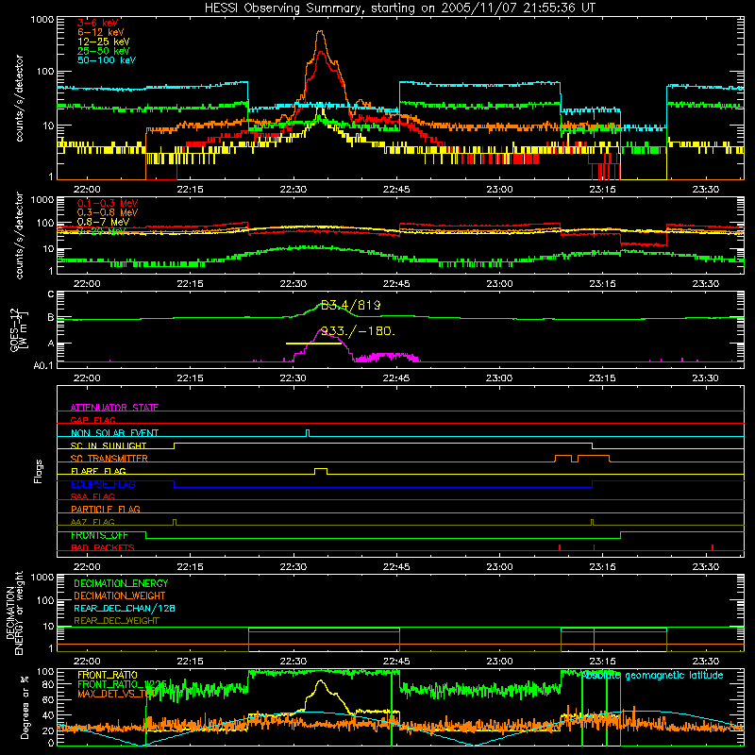Click the REAR_DEC_CHAN/128 legend label
This screenshot has height=755, width=755.
pyautogui.click(x=125, y=609)
